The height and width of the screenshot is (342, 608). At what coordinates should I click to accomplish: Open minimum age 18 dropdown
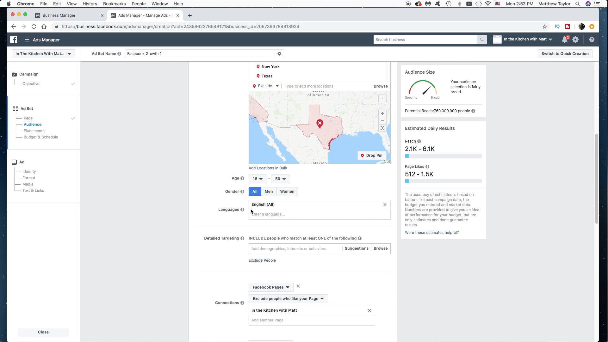pyautogui.click(x=257, y=179)
